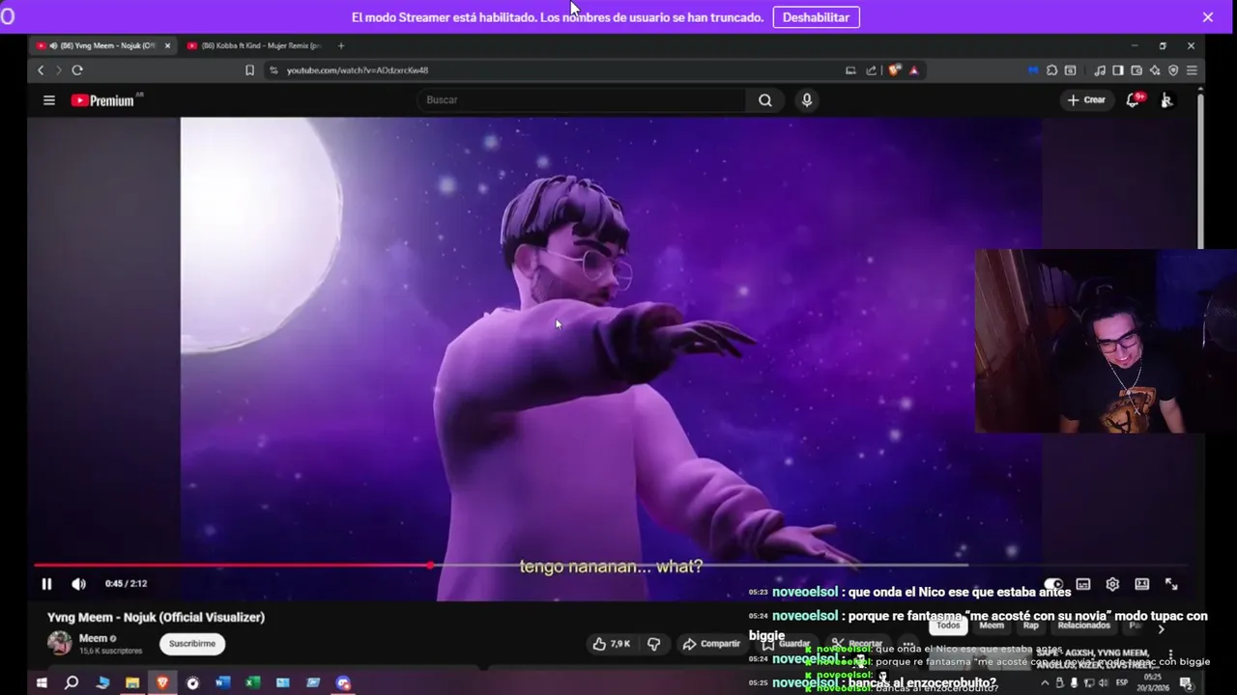Open the browser main menu

[x=1192, y=70]
